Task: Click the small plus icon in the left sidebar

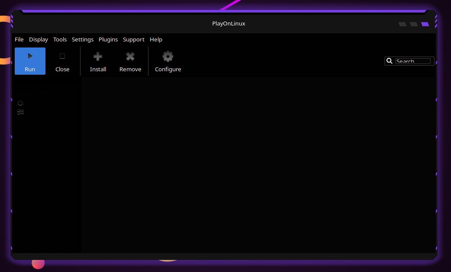Action: click(x=20, y=103)
